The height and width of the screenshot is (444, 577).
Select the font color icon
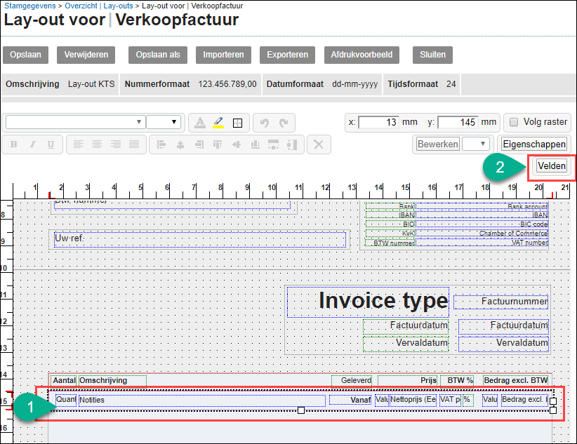tap(201, 123)
